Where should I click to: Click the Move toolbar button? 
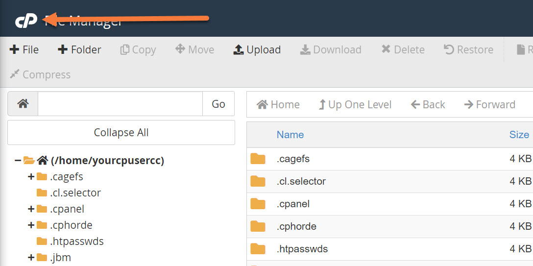tap(194, 50)
